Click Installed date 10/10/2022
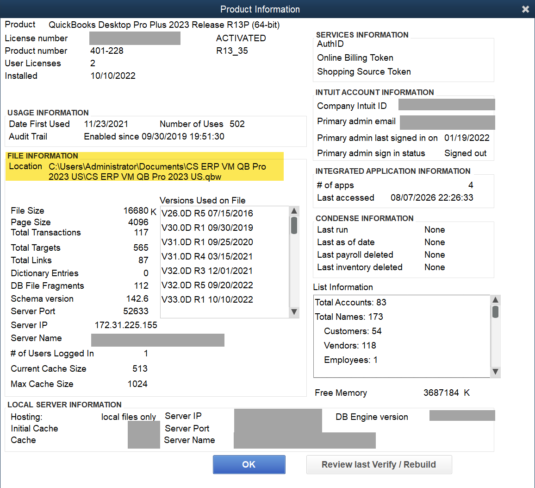 coord(113,76)
